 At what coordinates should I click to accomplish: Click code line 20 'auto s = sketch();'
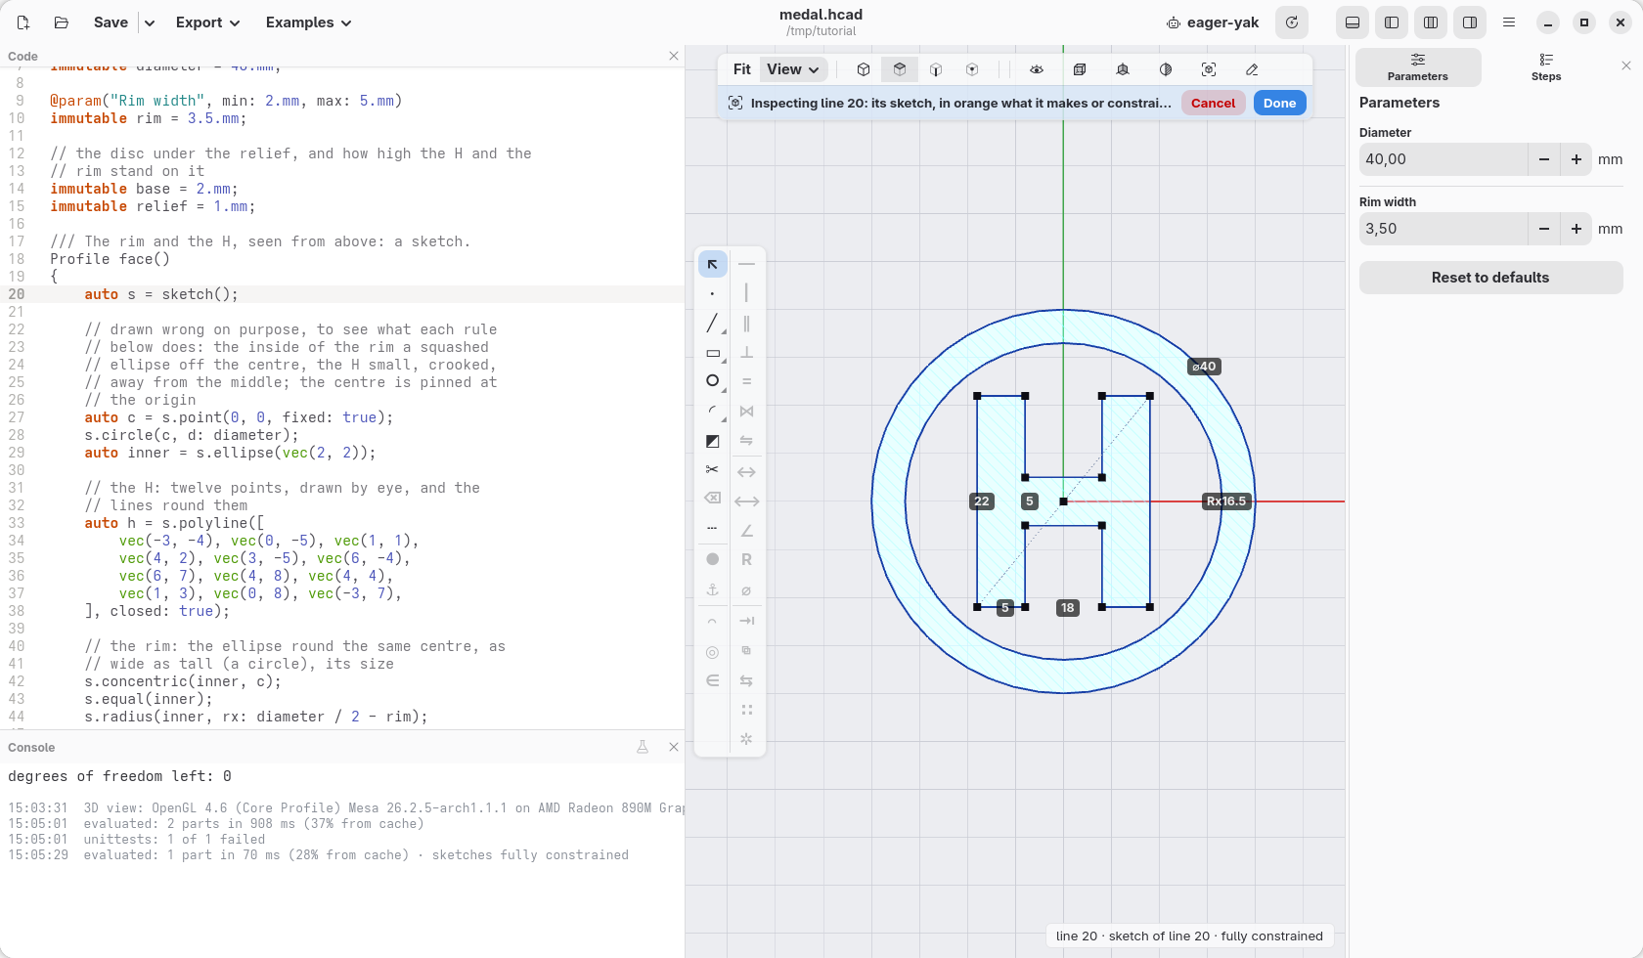pos(161,294)
